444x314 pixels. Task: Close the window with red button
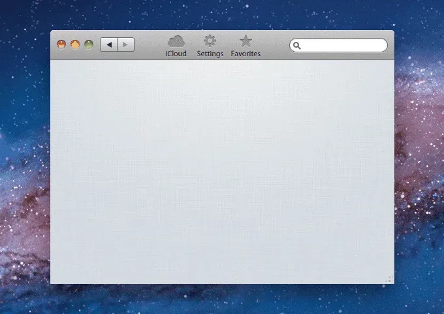pyautogui.click(x=61, y=44)
